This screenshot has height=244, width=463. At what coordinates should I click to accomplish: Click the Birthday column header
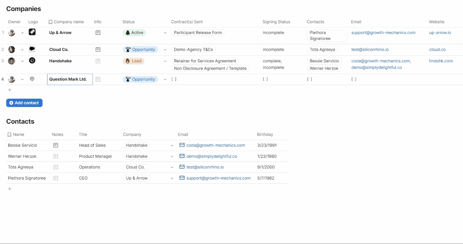265,134
